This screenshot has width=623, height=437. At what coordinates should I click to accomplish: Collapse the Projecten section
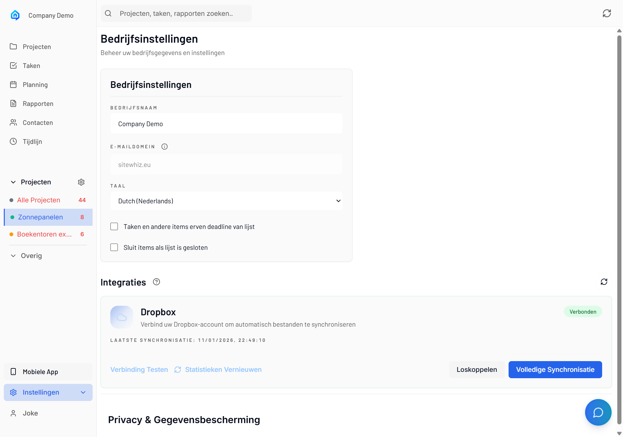pos(13,182)
